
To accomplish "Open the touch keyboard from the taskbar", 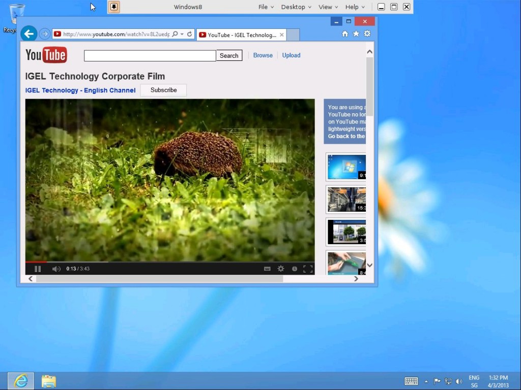I will click(411, 381).
